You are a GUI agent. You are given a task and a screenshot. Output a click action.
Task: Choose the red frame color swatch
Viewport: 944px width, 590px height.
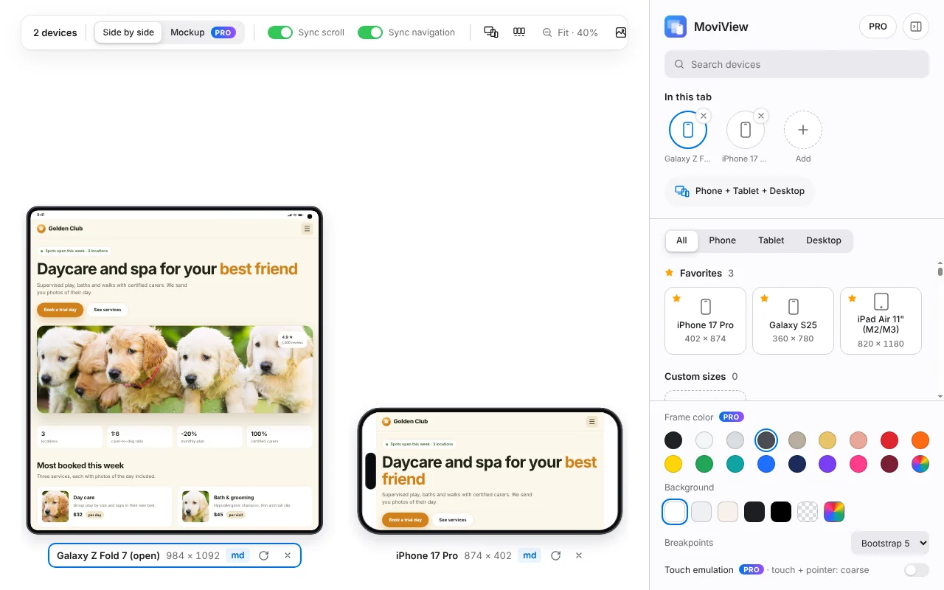tap(889, 440)
